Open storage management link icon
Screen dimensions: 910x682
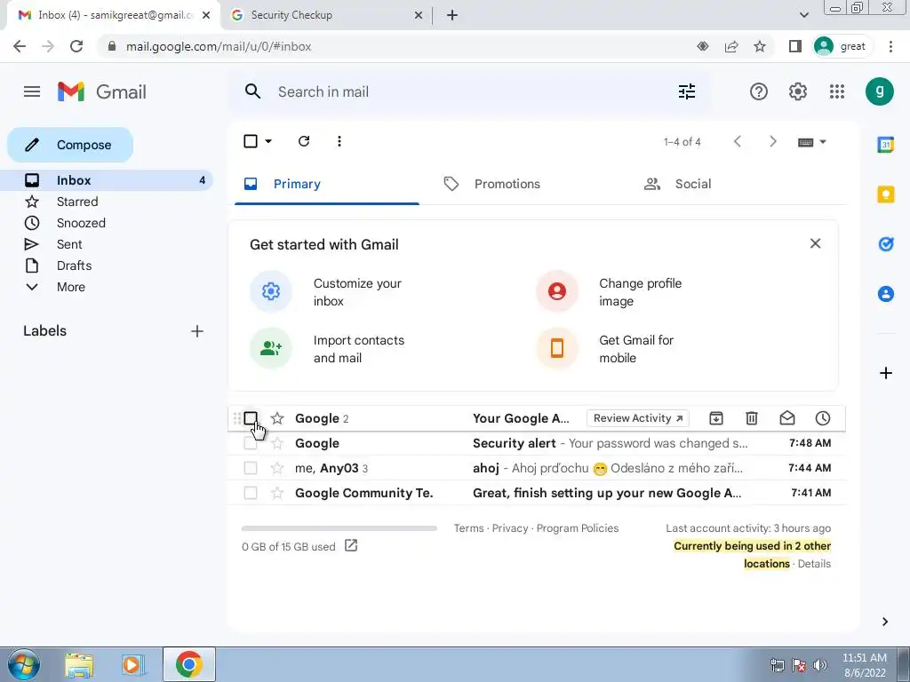pyautogui.click(x=351, y=545)
